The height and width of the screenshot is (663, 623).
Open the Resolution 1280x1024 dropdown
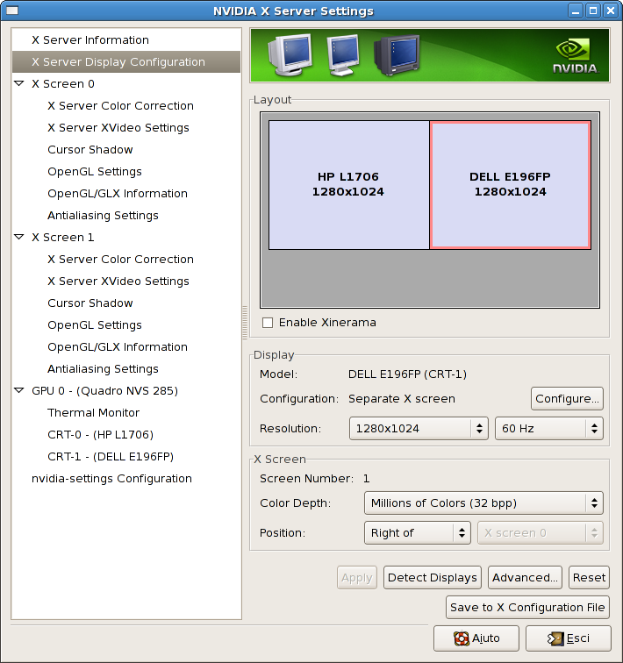[419, 428]
